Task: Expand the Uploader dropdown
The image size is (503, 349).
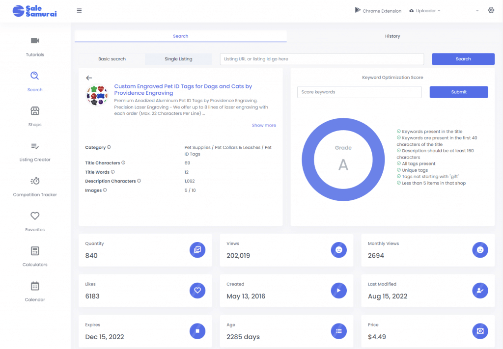Action: [x=425, y=11]
